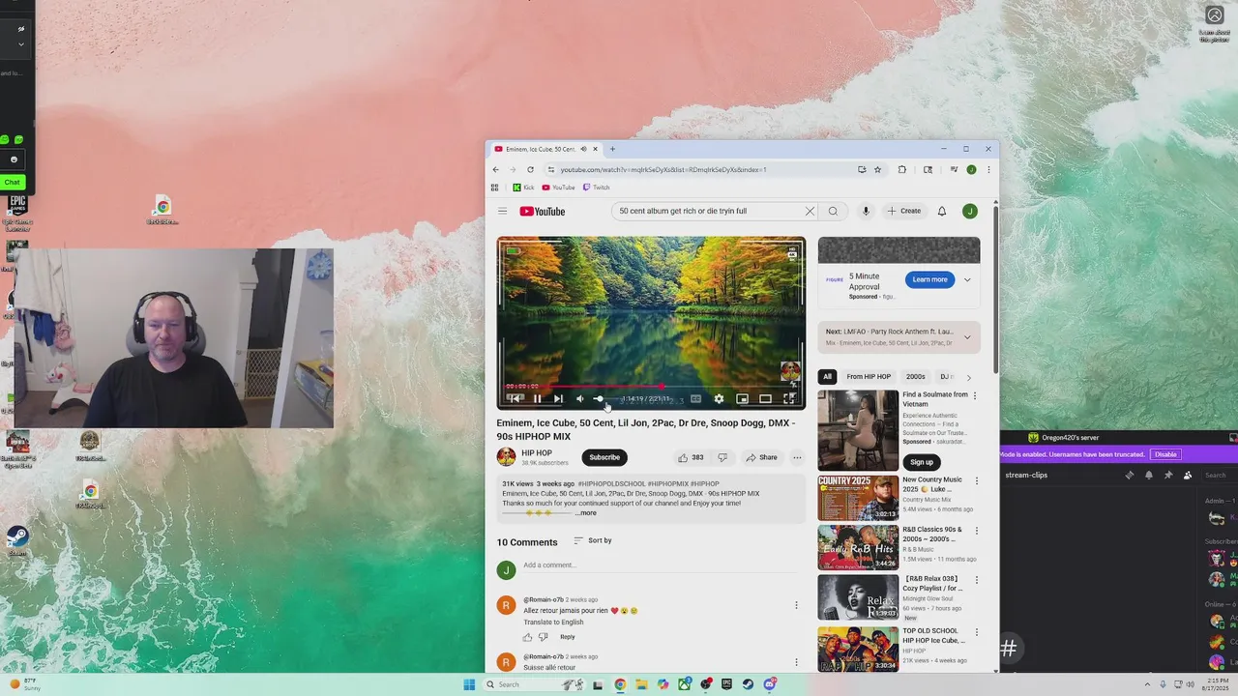Open YouTube Create button
The image size is (1238, 696).
905,211
